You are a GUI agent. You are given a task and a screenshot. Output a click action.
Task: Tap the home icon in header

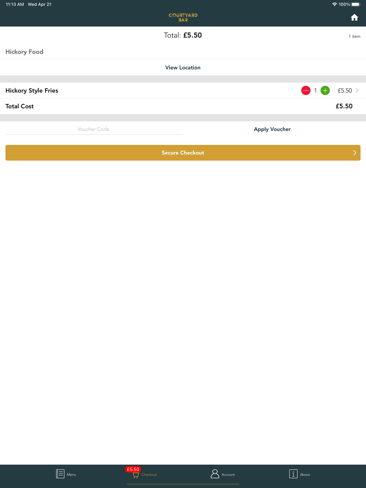pyautogui.click(x=354, y=18)
